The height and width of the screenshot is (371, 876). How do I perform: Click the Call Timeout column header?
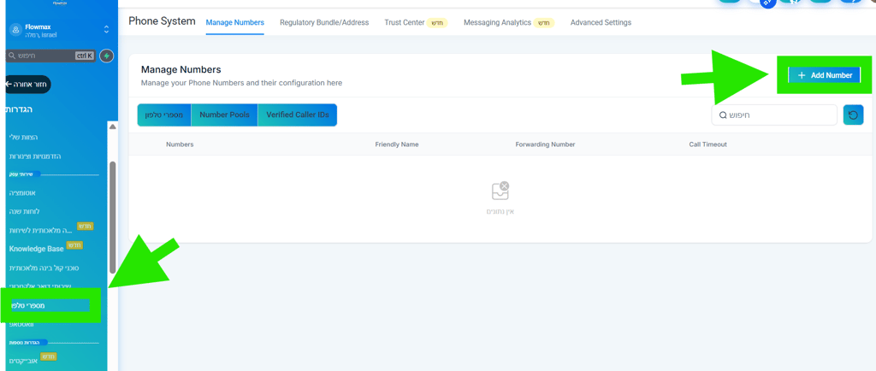pyautogui.click(x=707, y=144)
